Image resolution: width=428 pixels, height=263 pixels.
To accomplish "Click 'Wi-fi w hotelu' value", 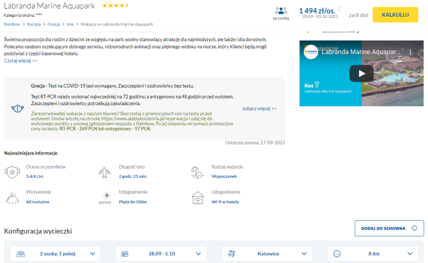I will tap(225, 202).
